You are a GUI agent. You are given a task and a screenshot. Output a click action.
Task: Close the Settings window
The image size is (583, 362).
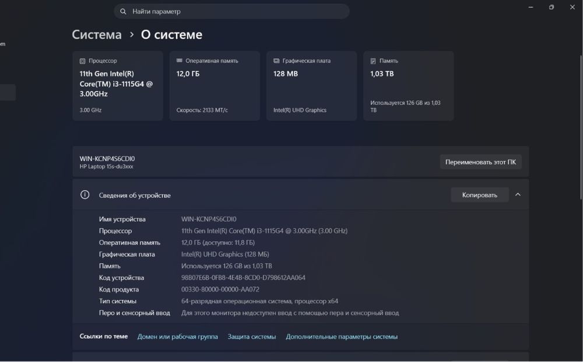click(x=573, y=7)
